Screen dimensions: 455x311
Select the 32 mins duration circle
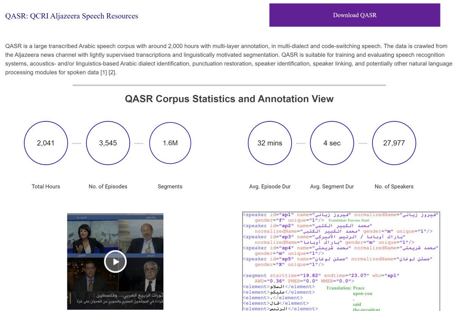(270, 143)
